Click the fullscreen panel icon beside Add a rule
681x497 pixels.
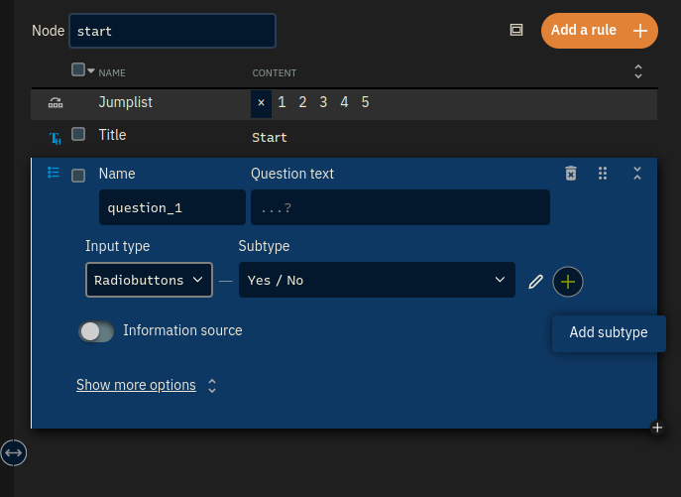coord(516,30)
